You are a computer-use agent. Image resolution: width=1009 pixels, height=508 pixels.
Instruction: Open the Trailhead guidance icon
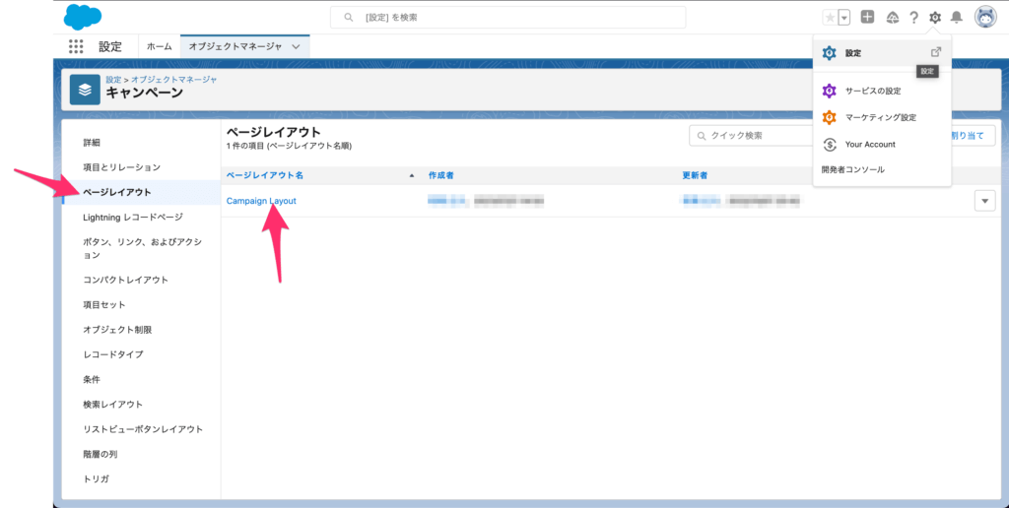click(893, 18)
